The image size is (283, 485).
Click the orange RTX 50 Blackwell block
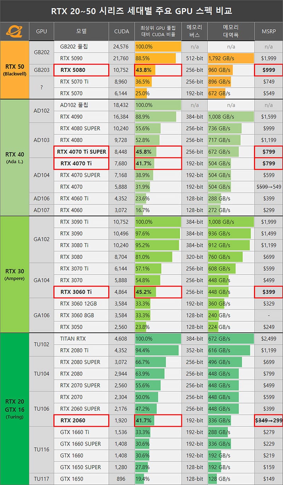click(x=14, y=70)
